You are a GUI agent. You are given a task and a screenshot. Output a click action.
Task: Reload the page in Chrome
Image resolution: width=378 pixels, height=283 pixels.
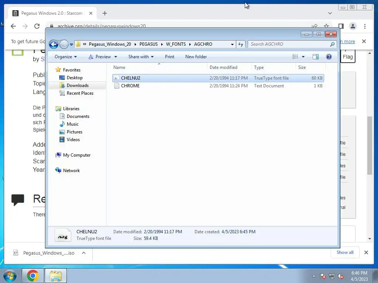pyautogui.click(x=37, y=26)
